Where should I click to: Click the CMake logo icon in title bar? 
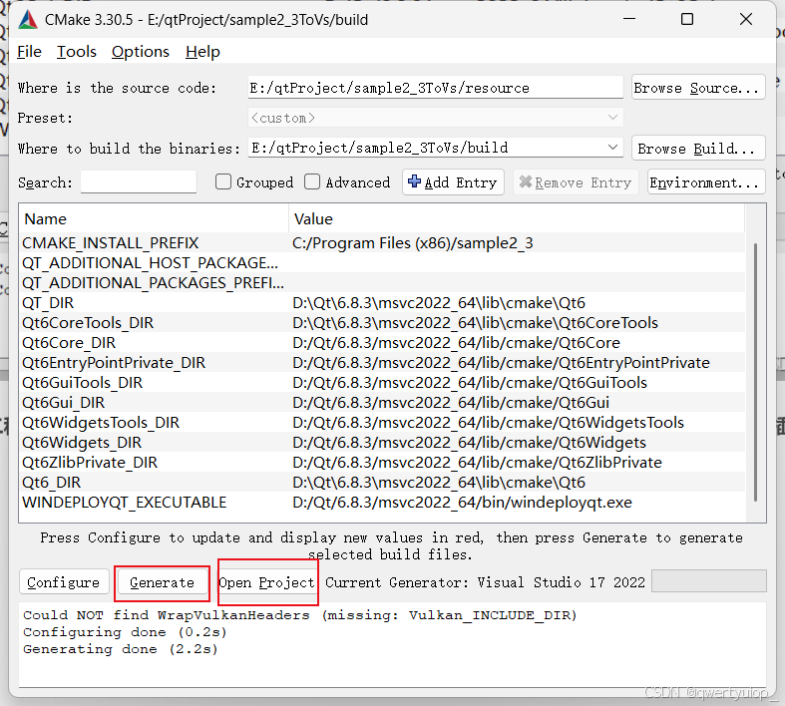tap(28, 20)
